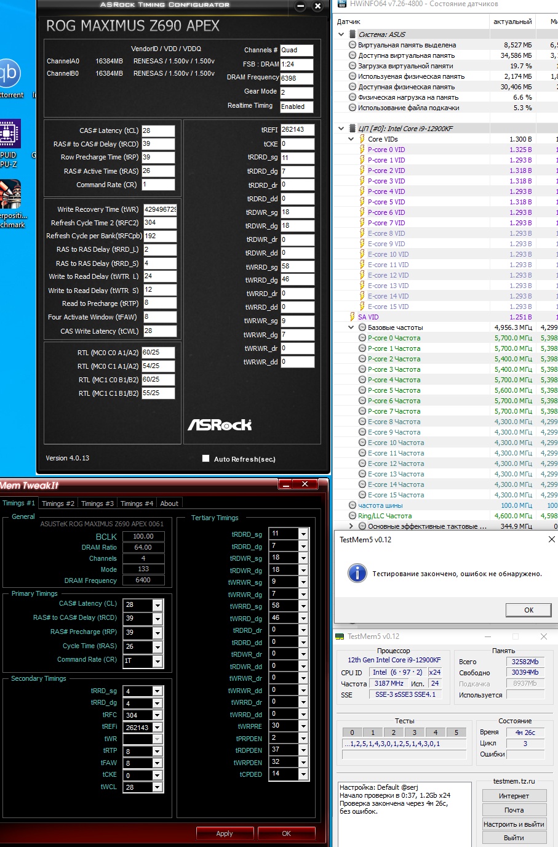Click the icon for Использование файла подкачки
The image size is (558, 847).
pyautogui.click(x=353, y=108)
